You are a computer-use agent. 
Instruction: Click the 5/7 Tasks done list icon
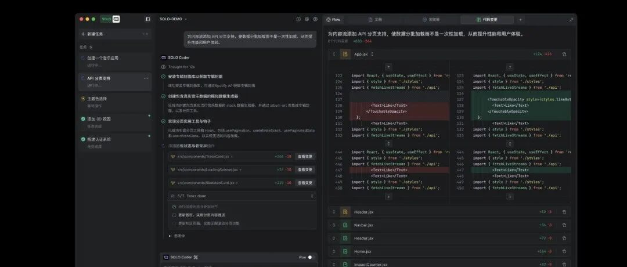point(173,196)
